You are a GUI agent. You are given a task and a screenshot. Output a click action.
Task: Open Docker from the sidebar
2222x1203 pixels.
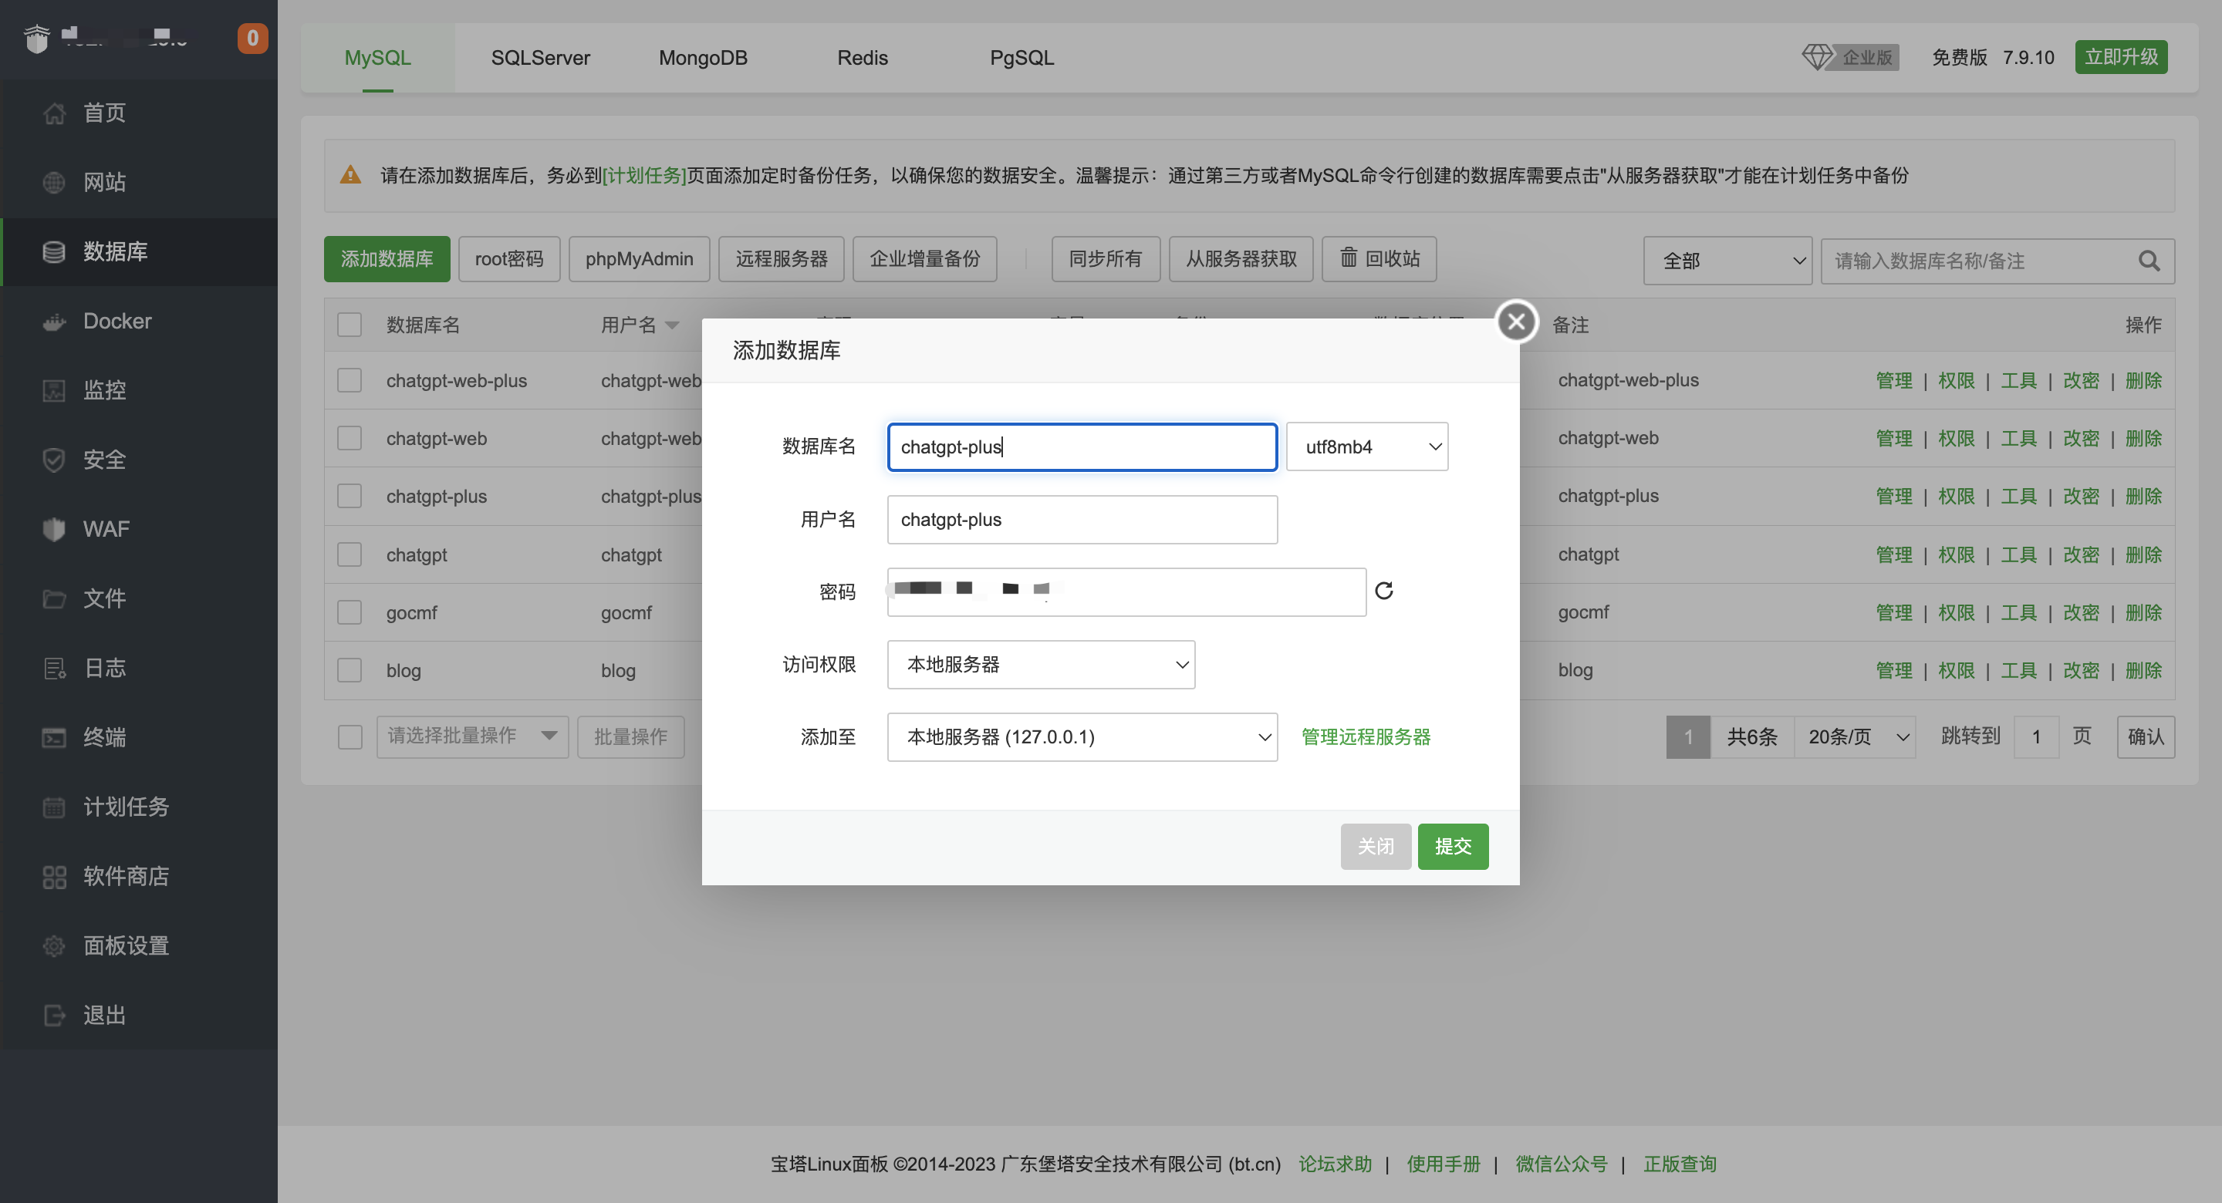click(117, 321)
